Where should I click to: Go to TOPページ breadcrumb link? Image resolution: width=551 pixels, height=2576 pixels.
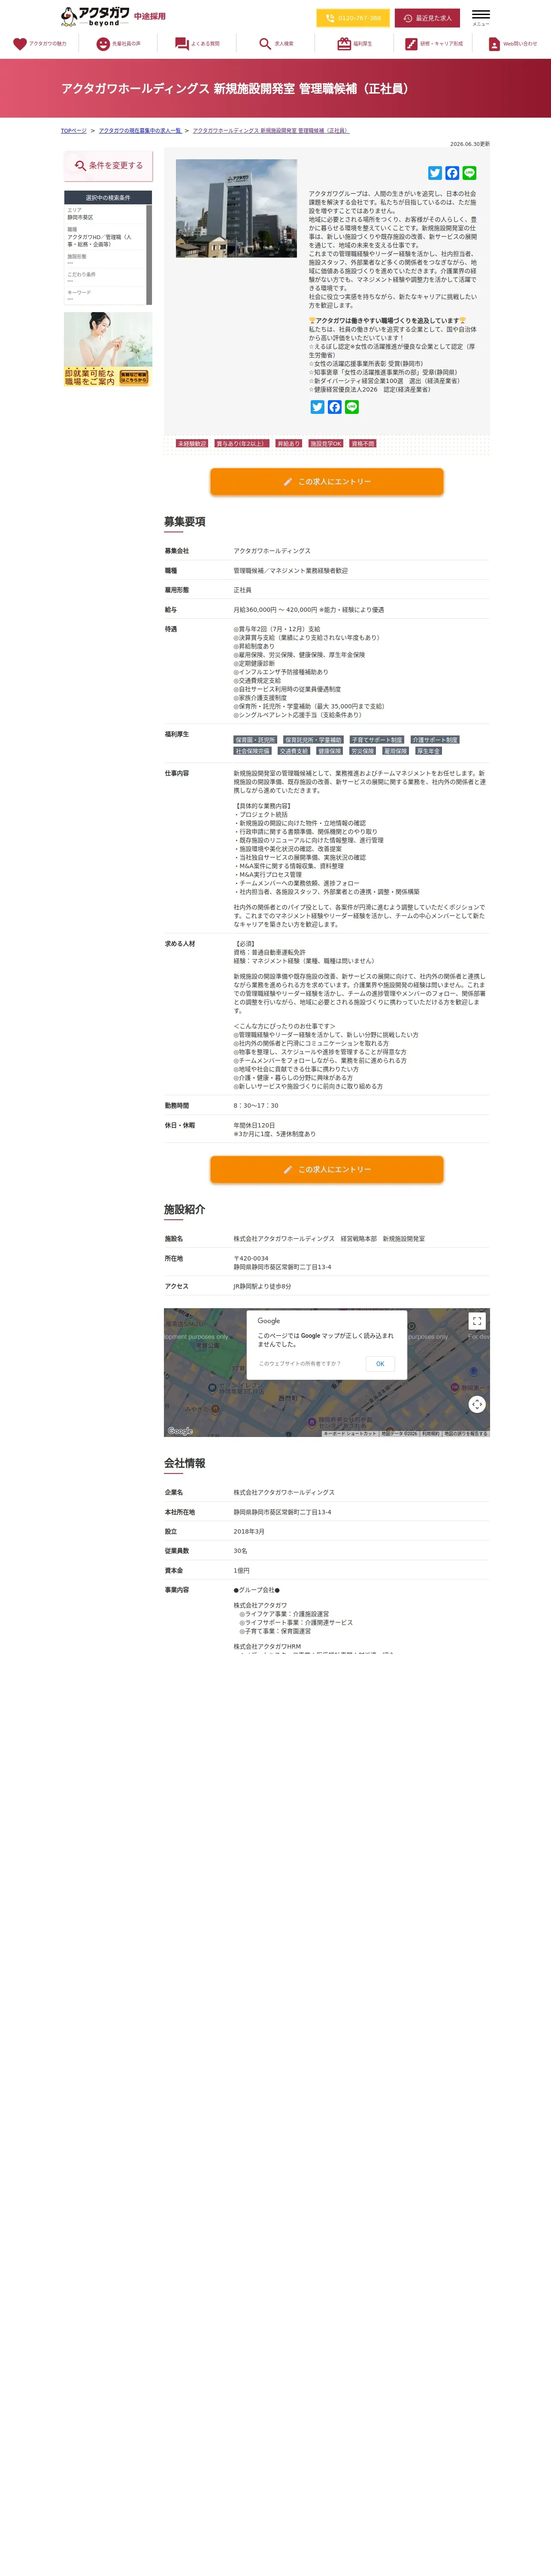point(73,131)
